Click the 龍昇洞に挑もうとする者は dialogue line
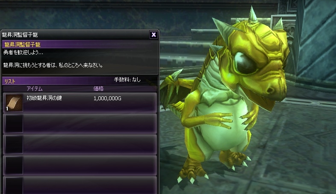 (53, 65)
